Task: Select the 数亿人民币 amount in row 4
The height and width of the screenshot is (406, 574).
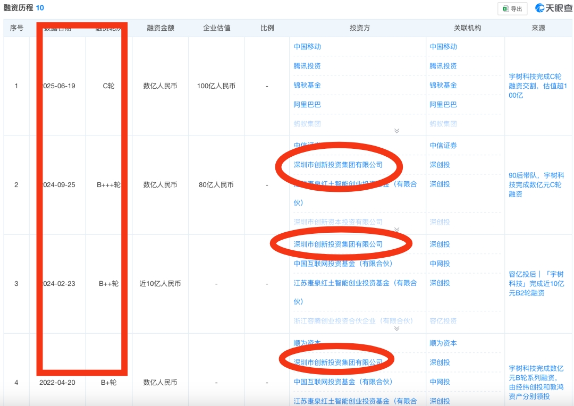Action: [160, 383]
